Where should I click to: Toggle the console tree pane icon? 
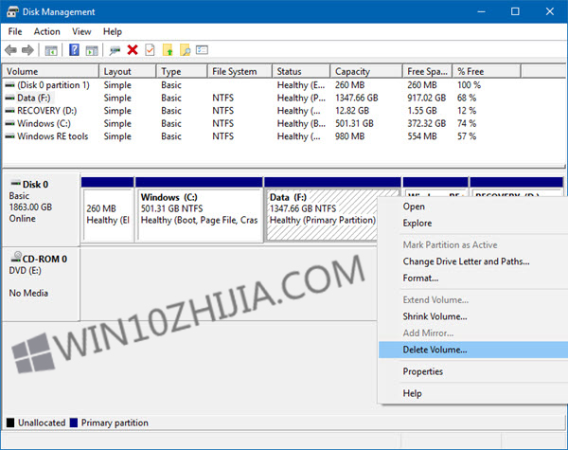click(51, 50)
